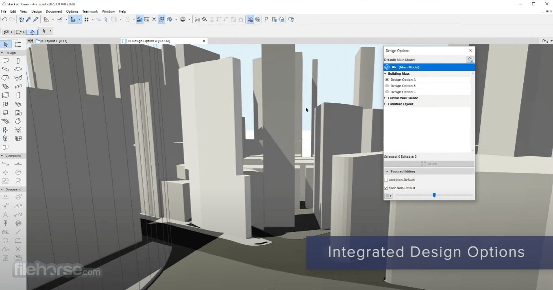Open the Design Options manager icon

click(470, 60)
